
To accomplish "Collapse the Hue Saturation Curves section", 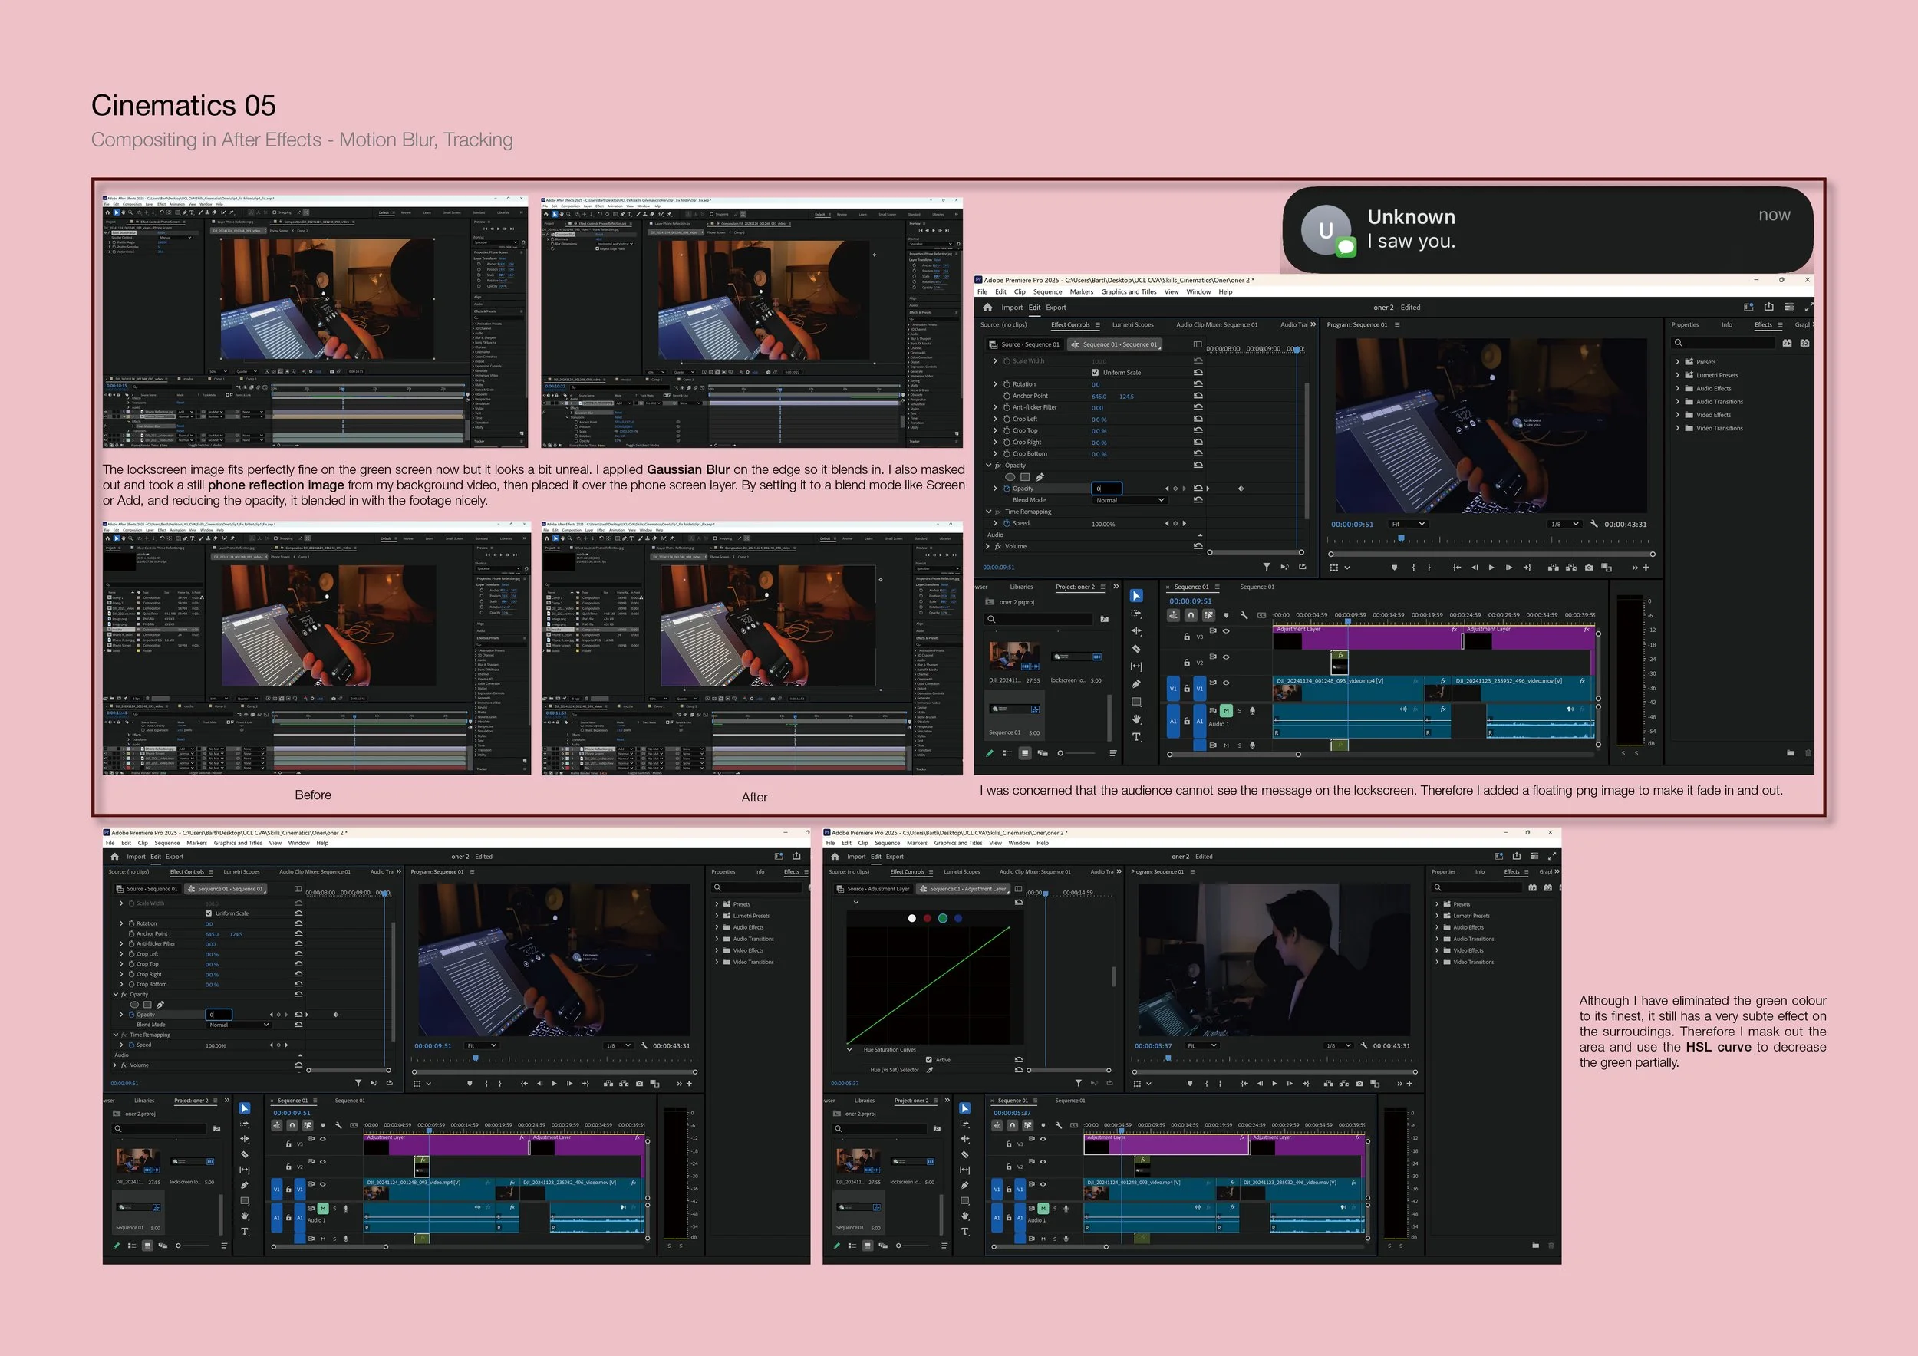I will point(849,1049).
